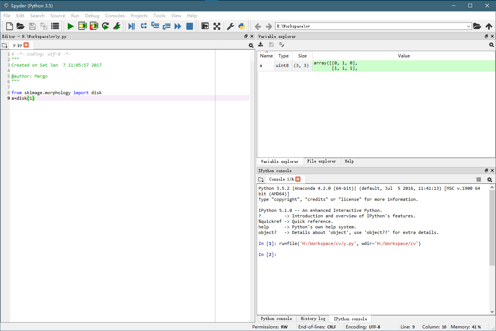Close the y.py editor tab
The image size is (496, 331).
pyautogui.click(x=26, y=45)
